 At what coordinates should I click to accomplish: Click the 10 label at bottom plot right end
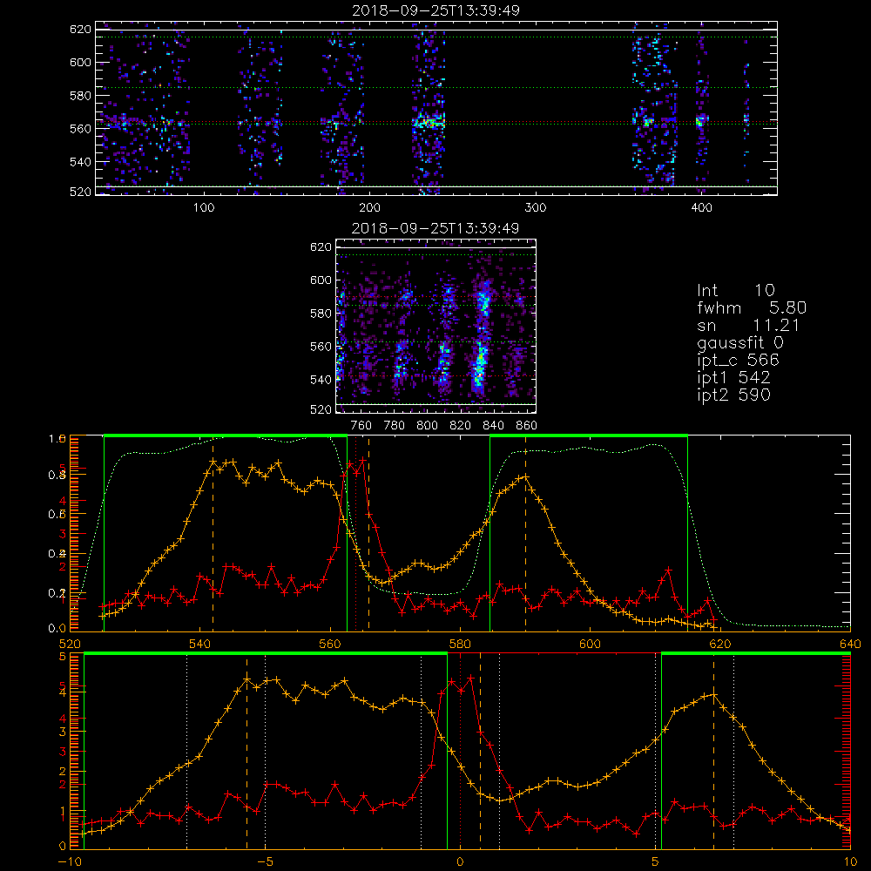(x=850, y=861)
